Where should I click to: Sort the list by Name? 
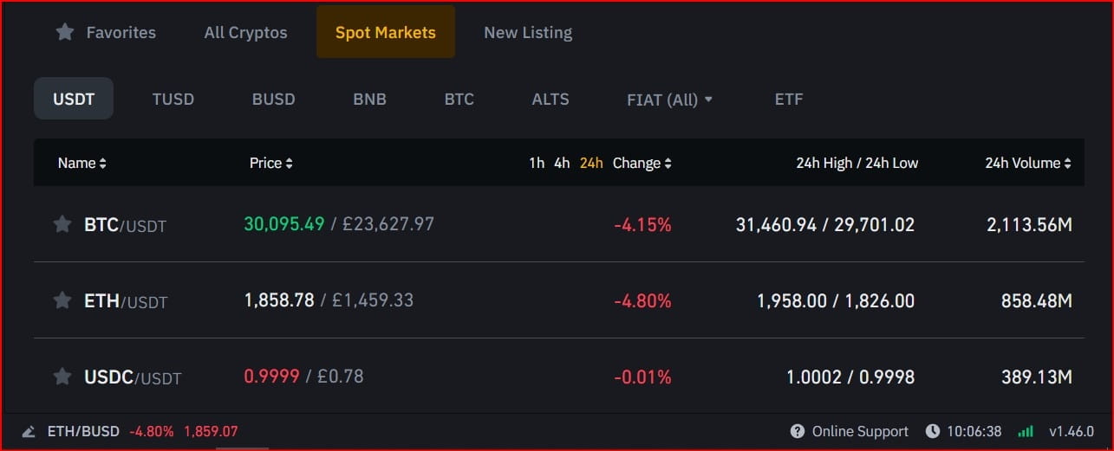tap(82, 163)
